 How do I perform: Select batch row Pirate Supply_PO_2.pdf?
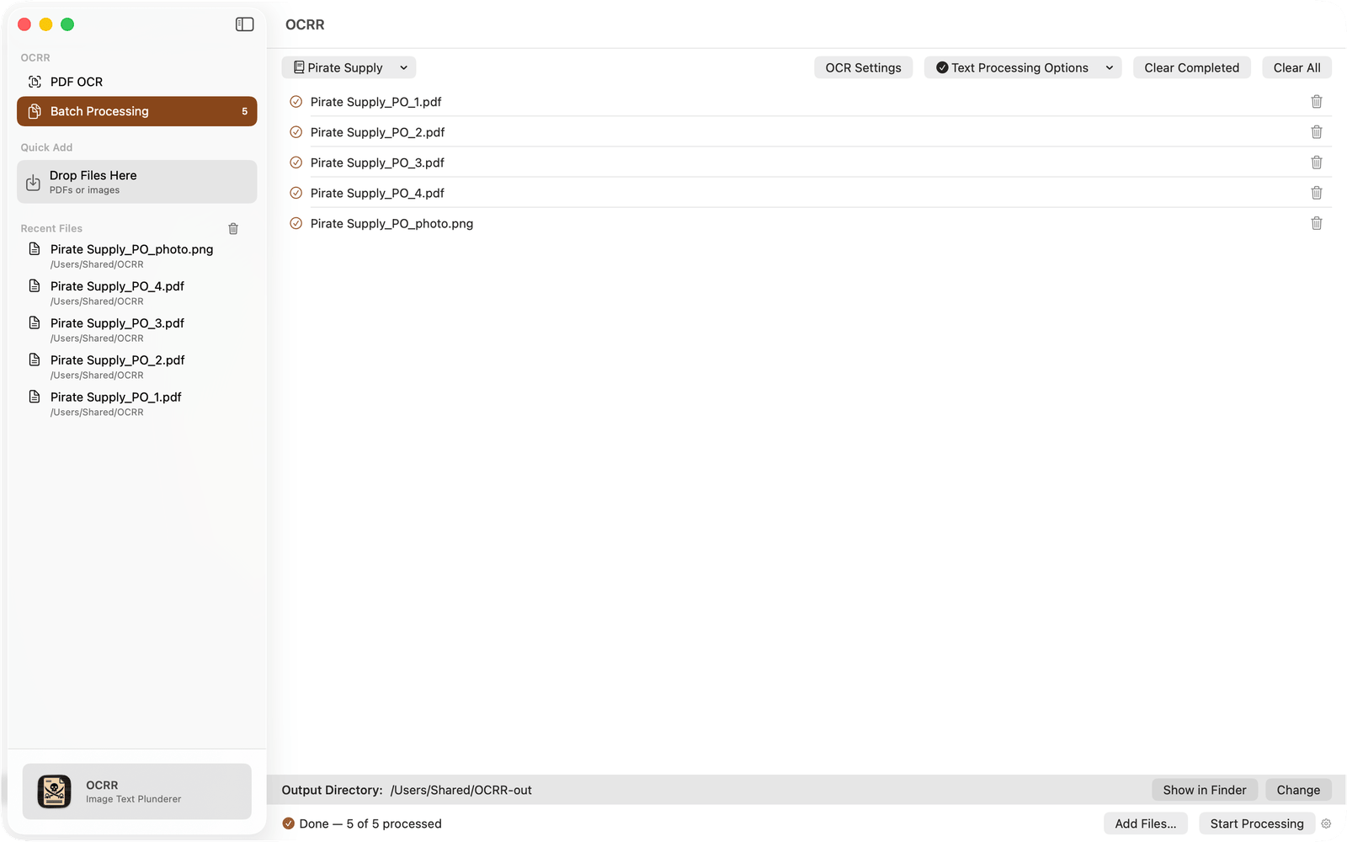(807, 132)
